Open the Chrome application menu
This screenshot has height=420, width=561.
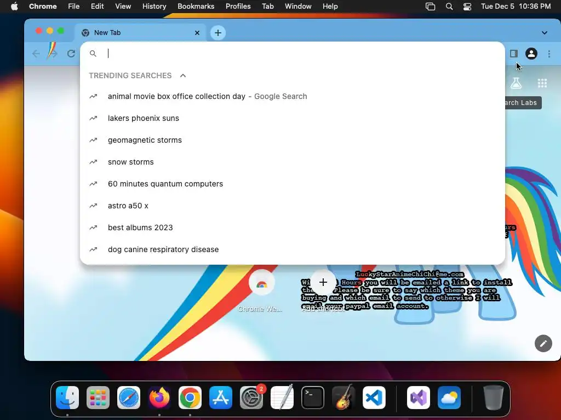pos(43,7)
